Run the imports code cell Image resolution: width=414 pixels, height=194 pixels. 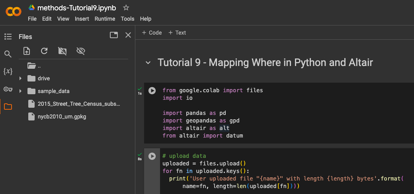point(152,91)
